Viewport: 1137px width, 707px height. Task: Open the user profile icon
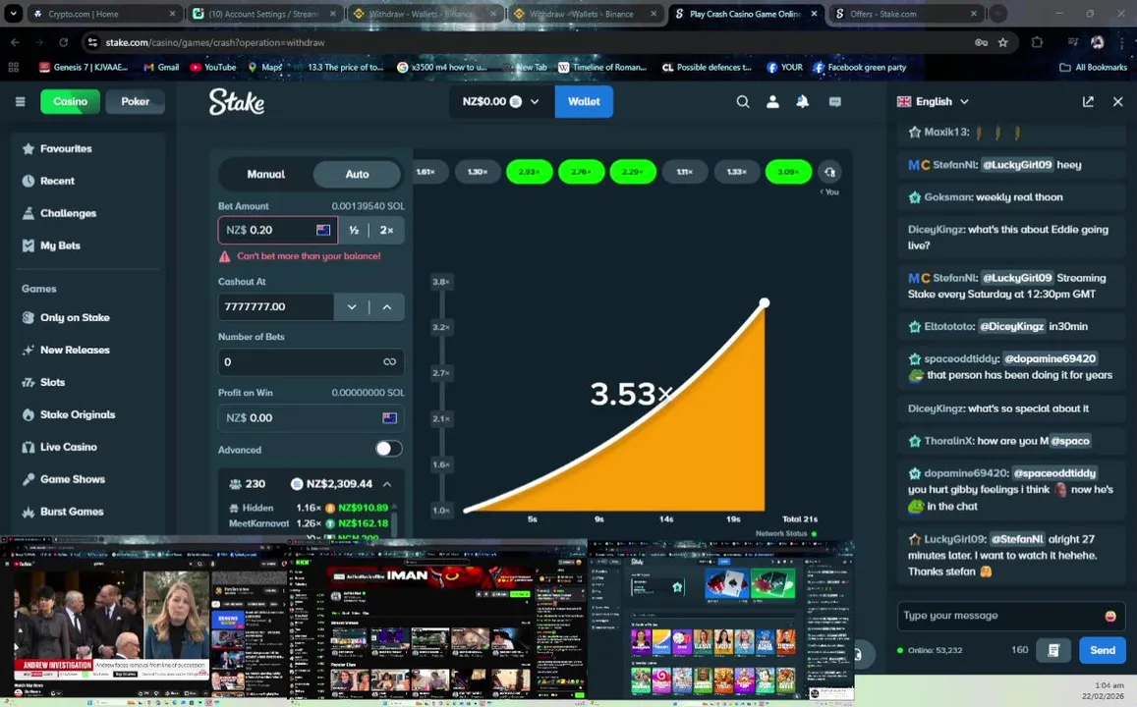773,101
